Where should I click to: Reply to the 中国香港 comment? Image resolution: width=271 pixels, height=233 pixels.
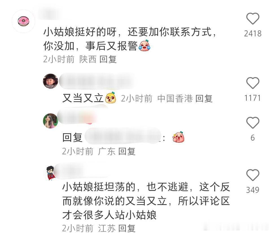[x=204, y=99]
